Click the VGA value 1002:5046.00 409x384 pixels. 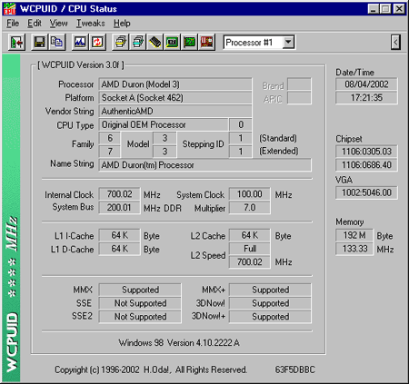pyautogui.click(x=366, y=192)
